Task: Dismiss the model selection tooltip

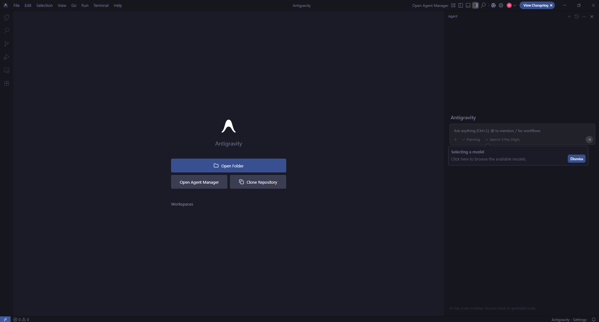Action: (x=576, y=159)
